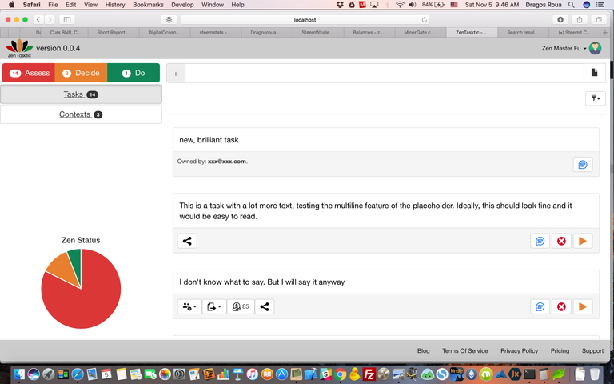Viewport: 614px width, 384px height.
Task: Toggle the Safari sidebar button
Action: coord(67,19)
